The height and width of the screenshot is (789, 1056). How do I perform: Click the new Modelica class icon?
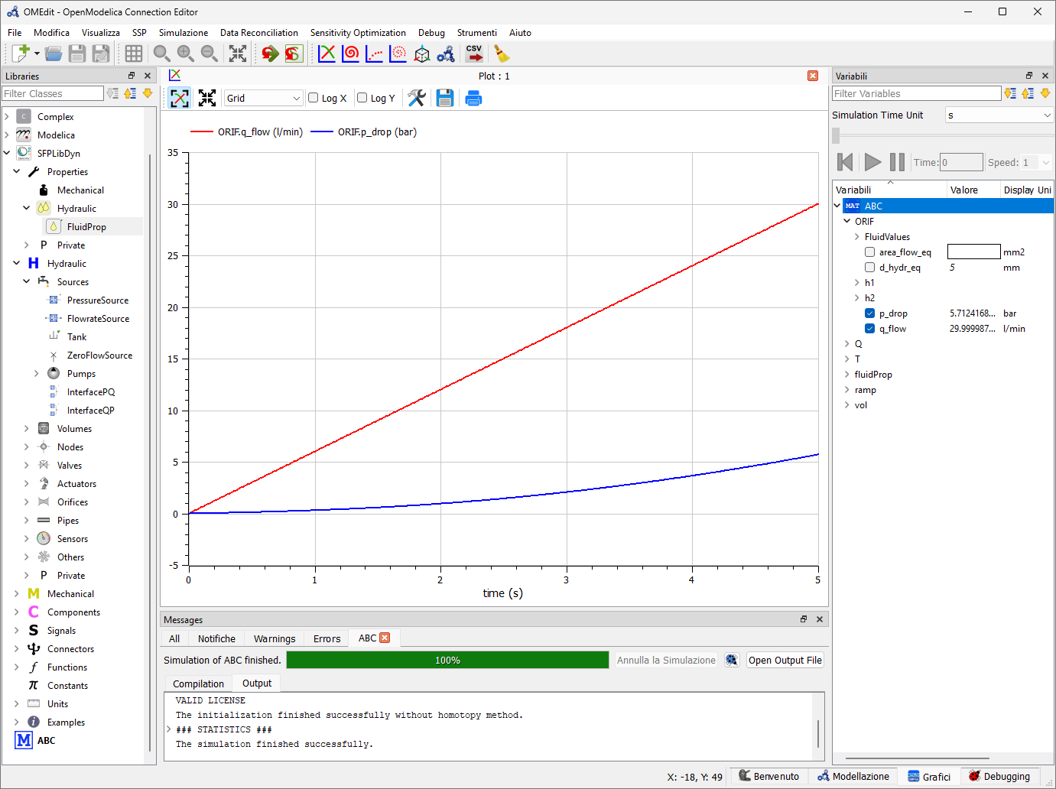click(x=21, y=54)
